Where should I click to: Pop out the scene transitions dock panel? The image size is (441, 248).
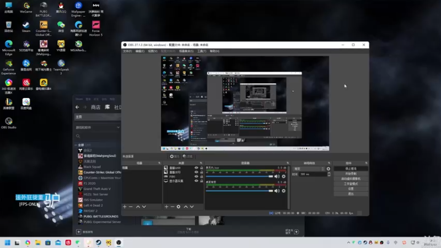[x=329, y=163]
